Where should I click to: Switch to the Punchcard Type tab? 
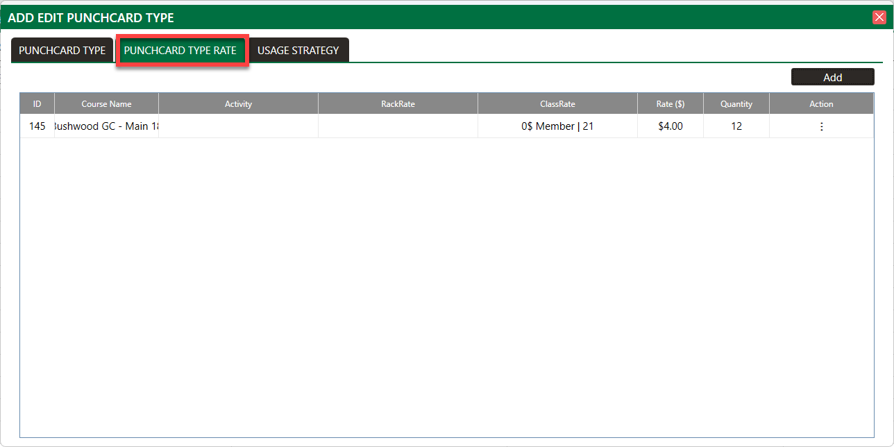62,50
